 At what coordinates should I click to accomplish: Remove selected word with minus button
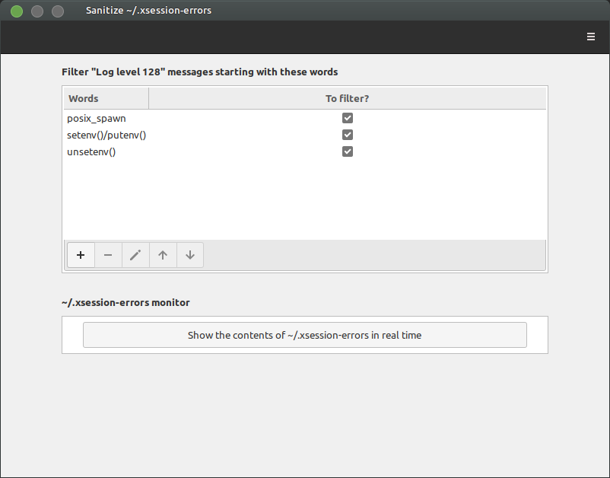(108, 255)
